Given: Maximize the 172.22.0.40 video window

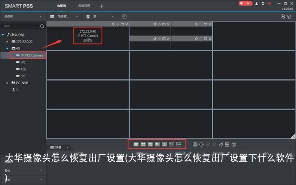Looking at the screenshot, I should 122,24.
